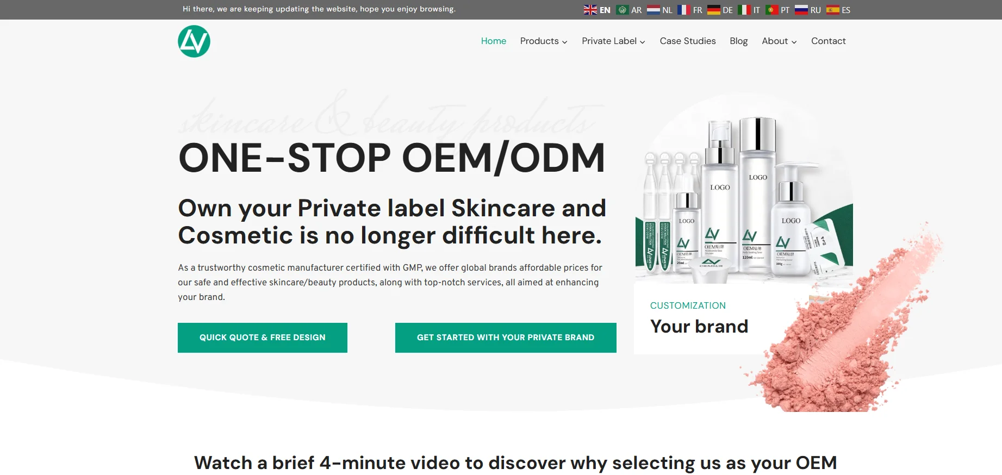Select the German flag icon
The width and height of the screenshot is (1002, 475).
(x=714, y=10)
